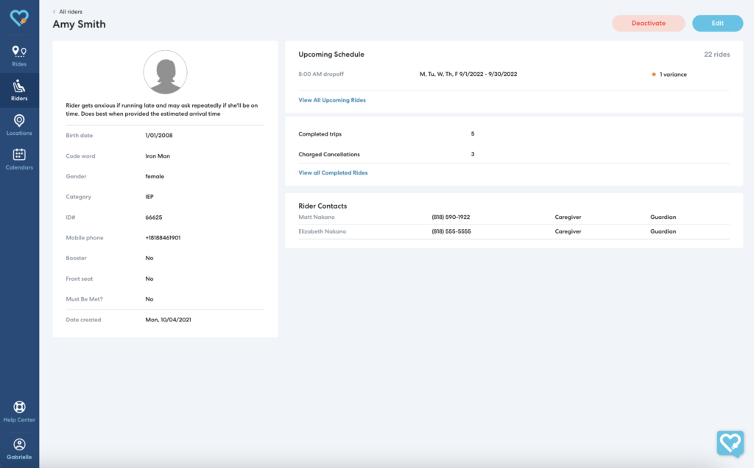Open the Help Center
This screenshot has width=754, height=468.
coord(19,411)
